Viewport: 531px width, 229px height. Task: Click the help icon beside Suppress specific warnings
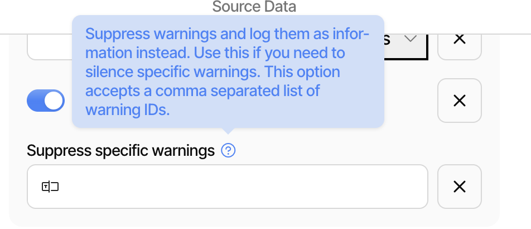pyautogui.click(x=228, y=150)
